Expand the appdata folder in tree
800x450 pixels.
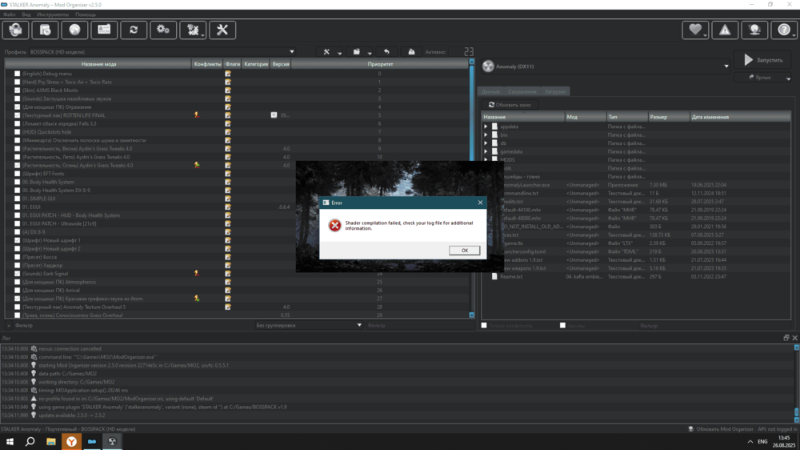point(486,127)
